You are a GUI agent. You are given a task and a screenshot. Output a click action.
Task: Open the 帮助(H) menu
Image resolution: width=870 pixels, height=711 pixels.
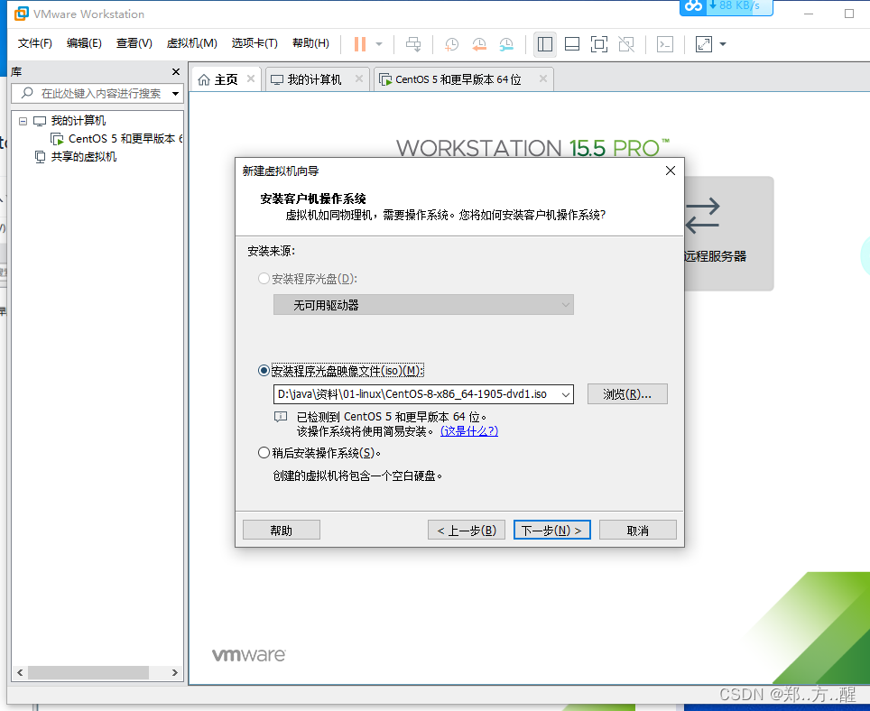(310, 43)
